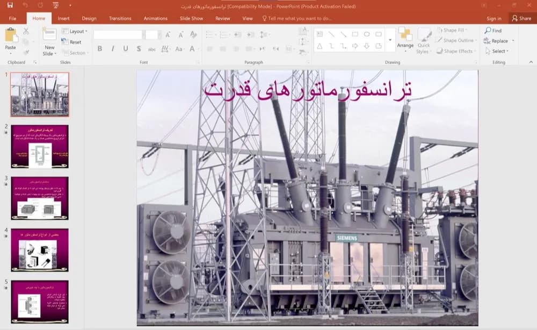Click the font name input box
This screenshot has width=537, height=330.
point(118,34)
